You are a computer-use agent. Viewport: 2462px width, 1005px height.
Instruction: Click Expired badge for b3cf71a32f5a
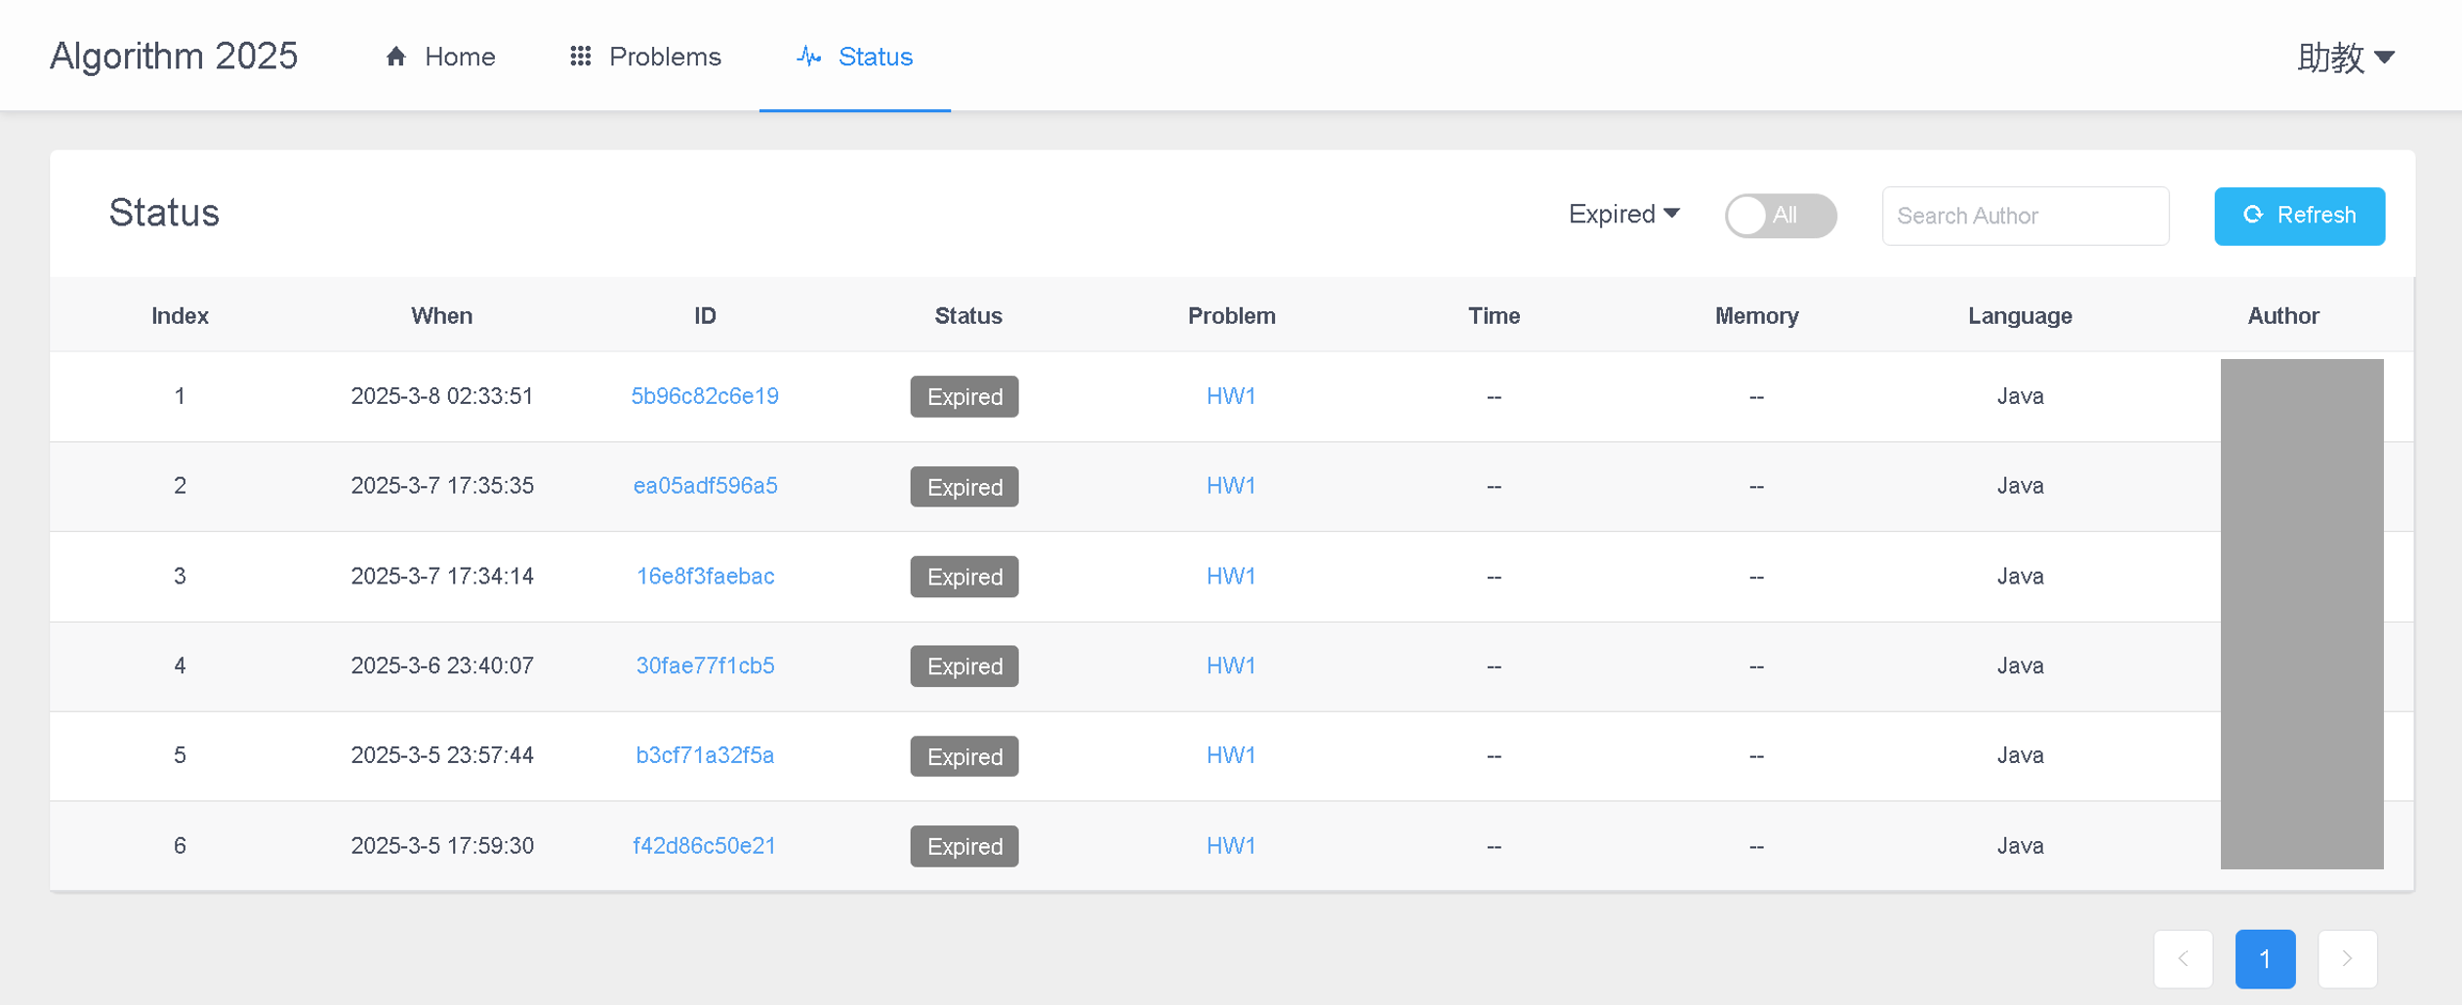coord(964,756)
